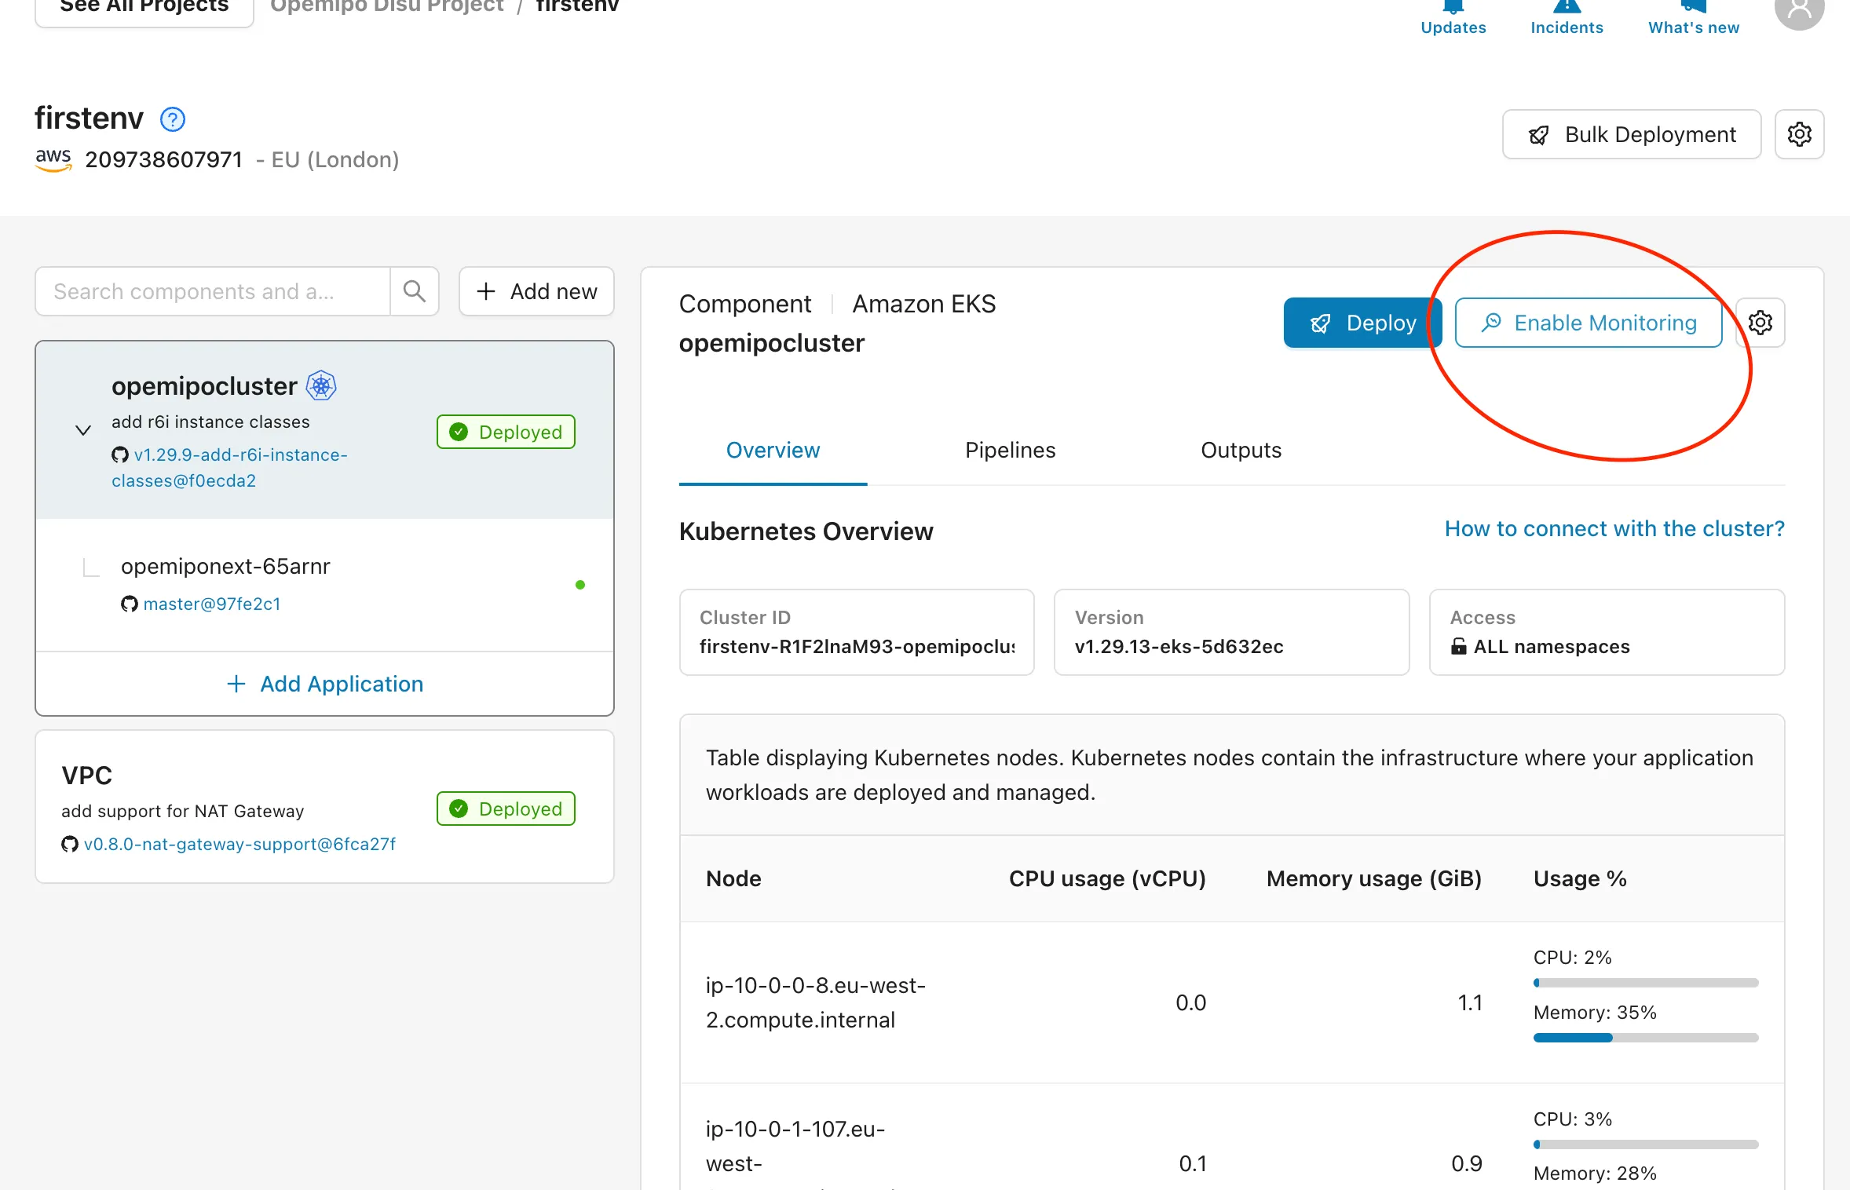Click the search magnifier icon
The image size is (1850, 1190).
click(414, 291)
